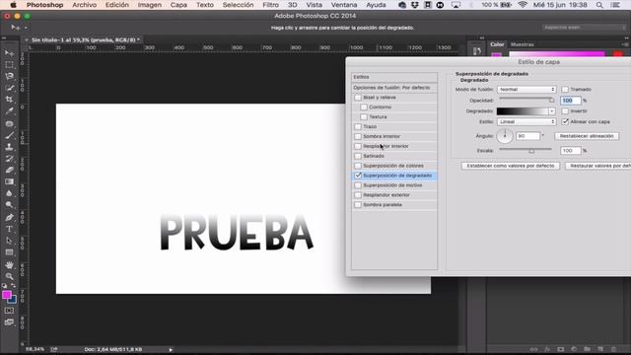Click the Wi-Fi status icon
The image size is (631, 355).
pos(523,5)
